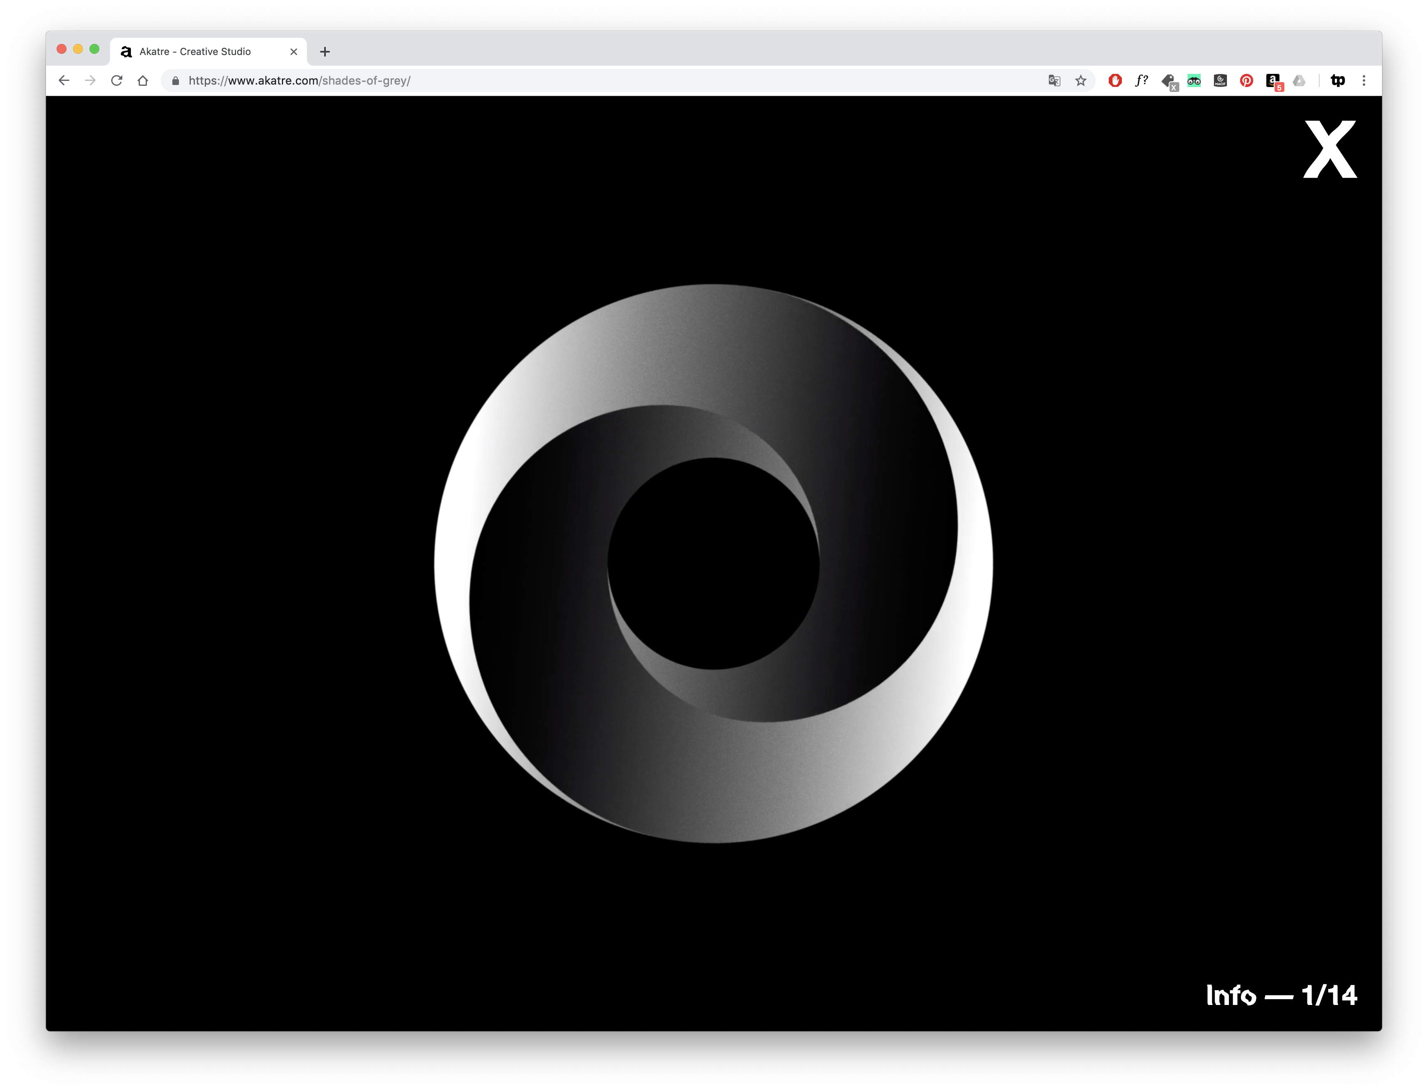Go to the Chrome home page
The width and height of the screenshot is (1428, 1092).
click(143, 80)
